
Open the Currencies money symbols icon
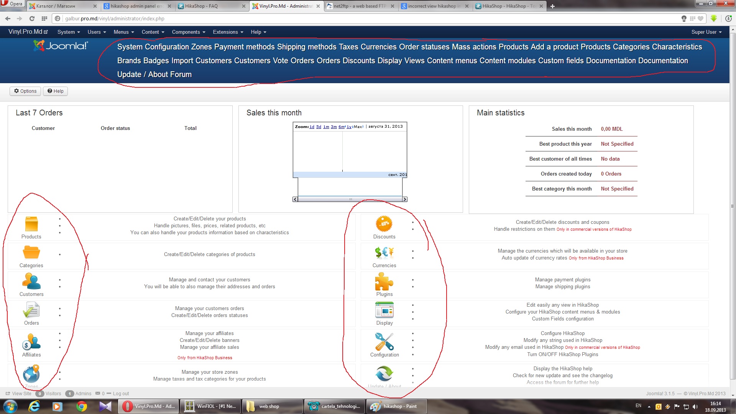pos(384,253)
